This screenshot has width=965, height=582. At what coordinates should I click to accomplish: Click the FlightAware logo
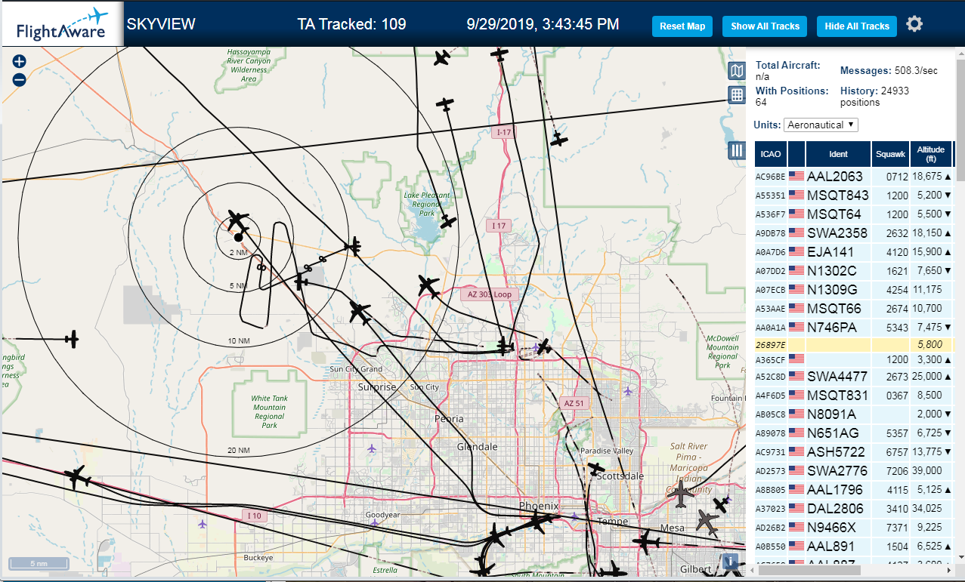[62, 24]
